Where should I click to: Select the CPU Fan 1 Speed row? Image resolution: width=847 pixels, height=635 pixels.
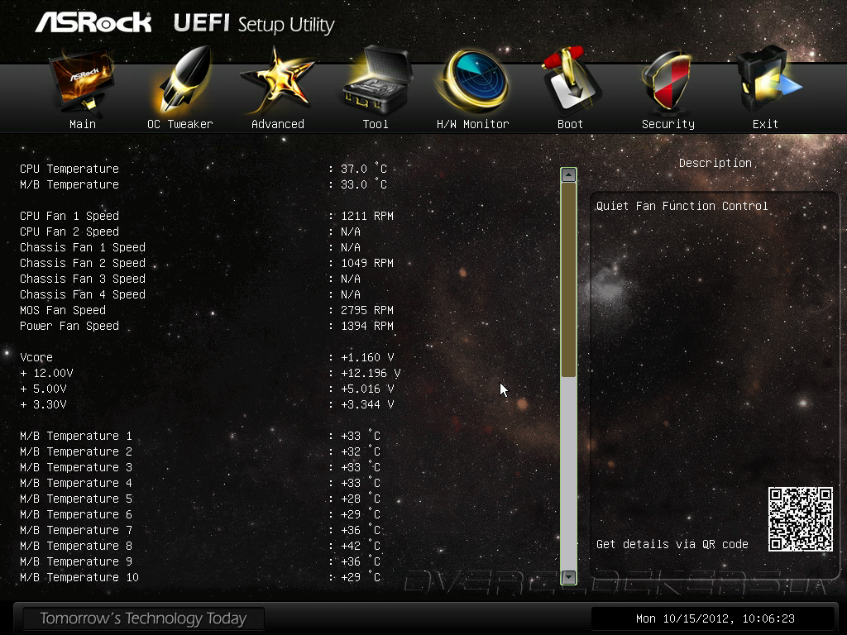(207, 216)
